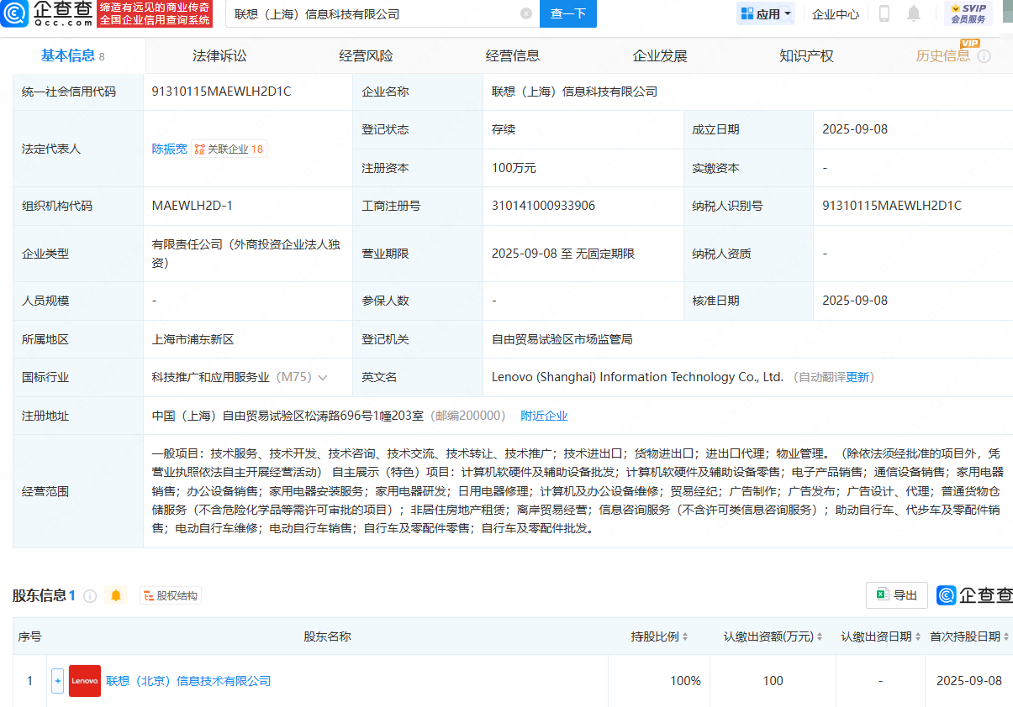The height and width of the screenshot is (707, 1013).
Task: Sort by 首次持股日期 column
Action: (1005, 637)
